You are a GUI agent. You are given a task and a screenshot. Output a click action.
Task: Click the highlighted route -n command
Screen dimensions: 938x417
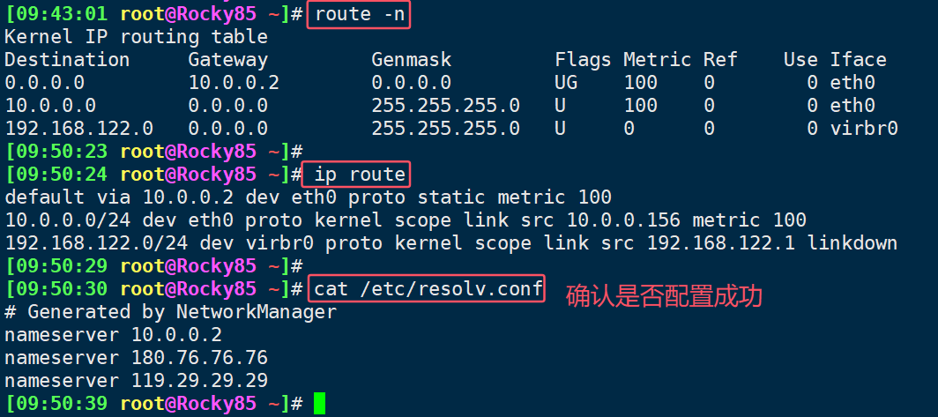[x=359, y=14]
